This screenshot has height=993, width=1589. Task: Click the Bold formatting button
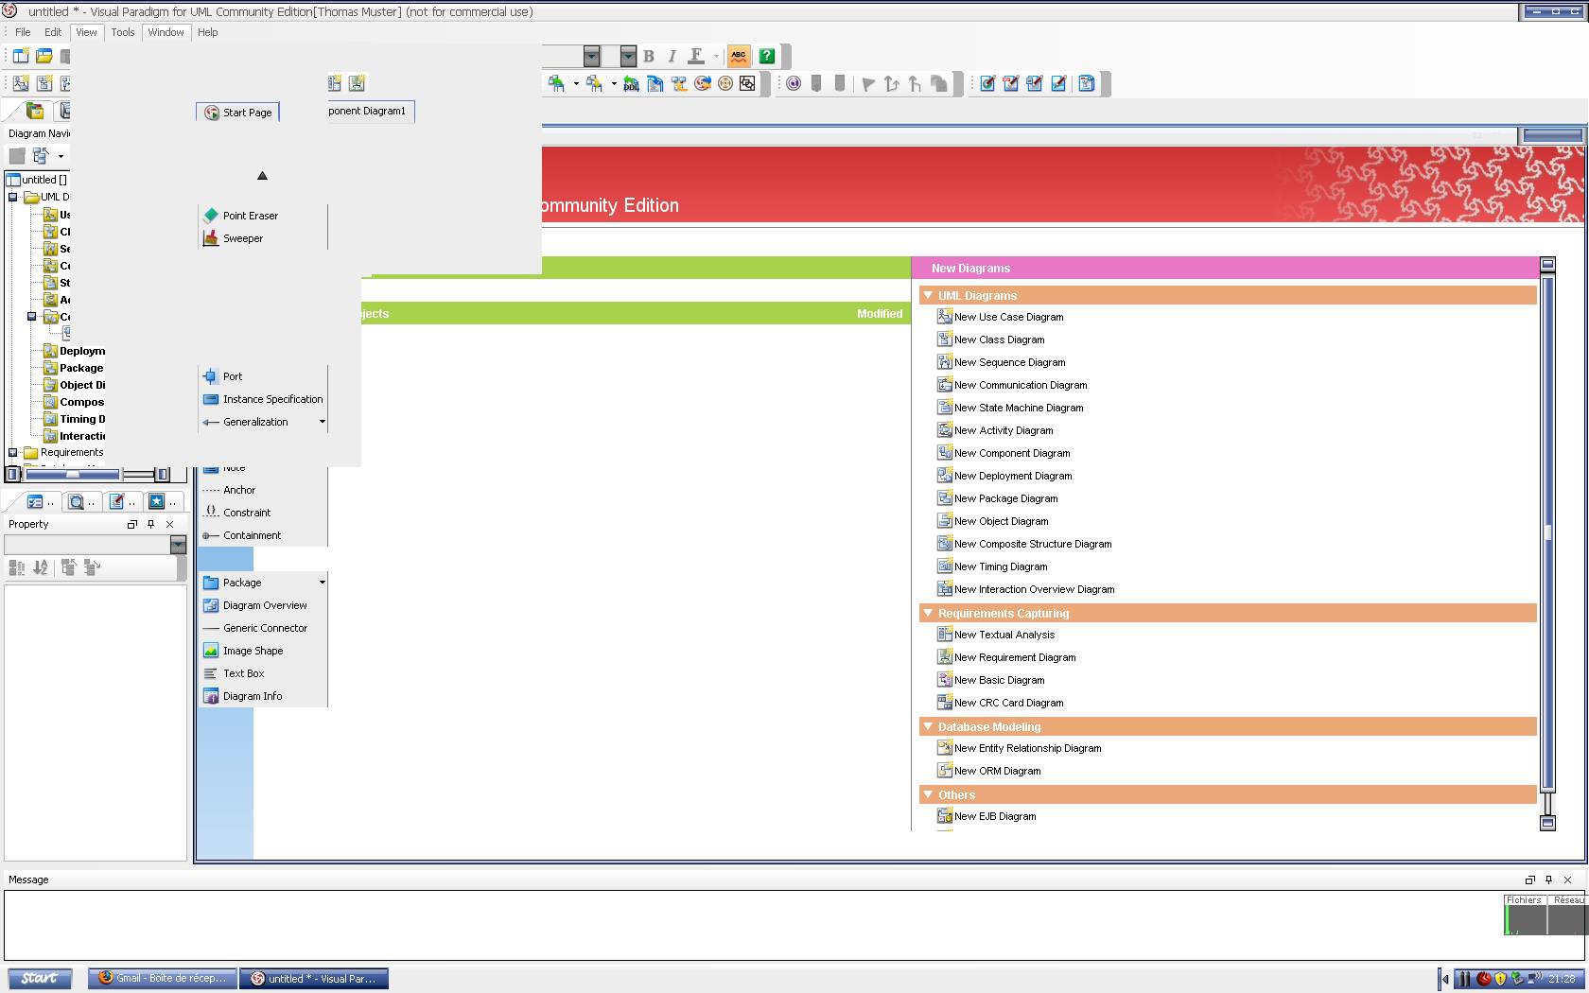(x=649, y=56)
